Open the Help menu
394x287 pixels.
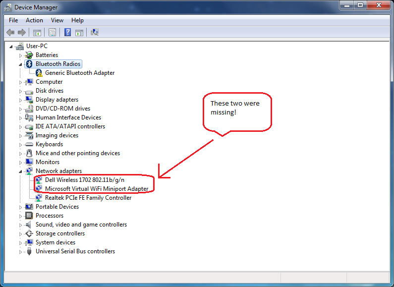(77, 20)
